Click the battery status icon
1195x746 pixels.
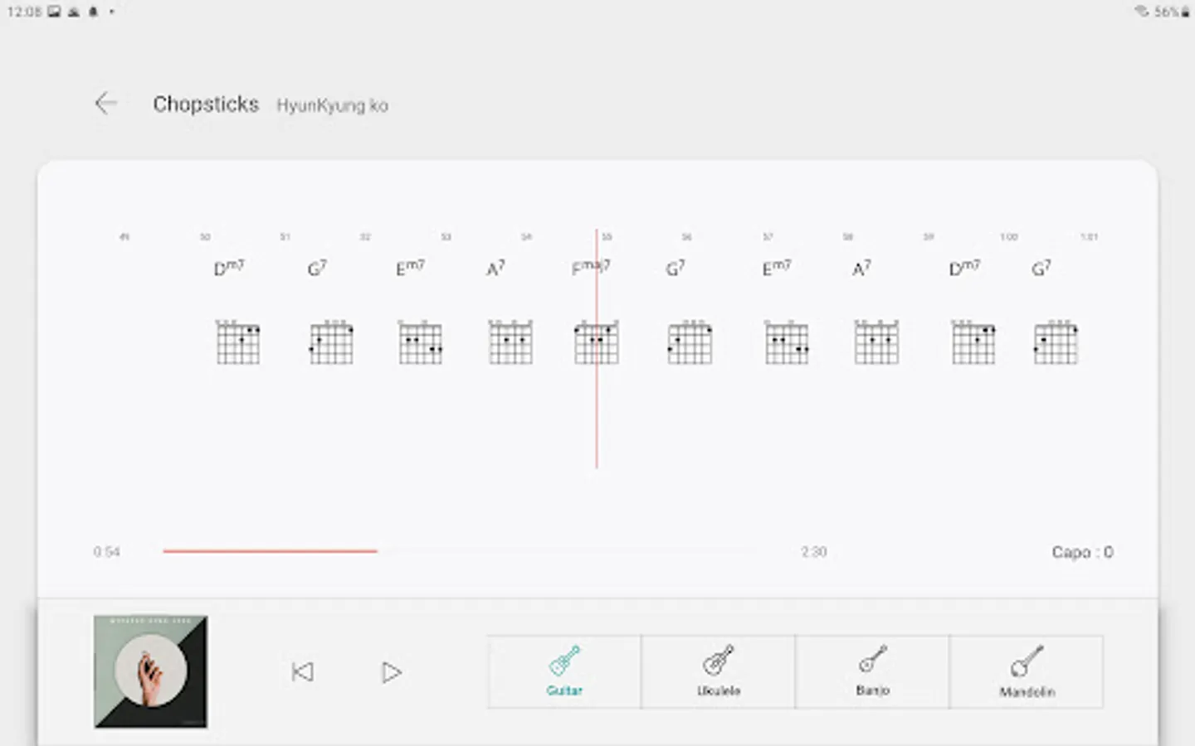(x=1185, y=12)
